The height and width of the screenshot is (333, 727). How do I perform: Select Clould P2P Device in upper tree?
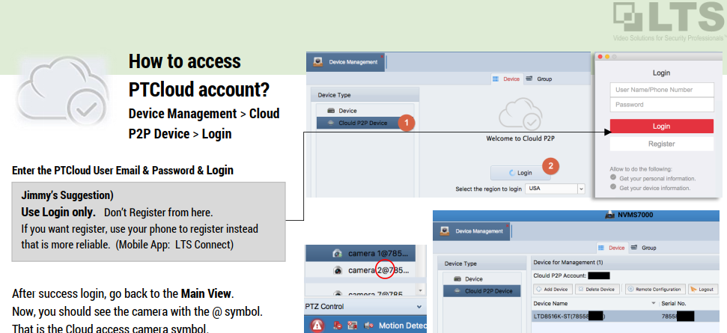coord(362,123)
